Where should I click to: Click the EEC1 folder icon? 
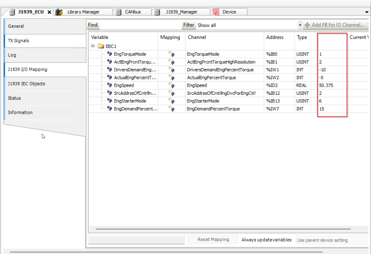coord(101,46)
